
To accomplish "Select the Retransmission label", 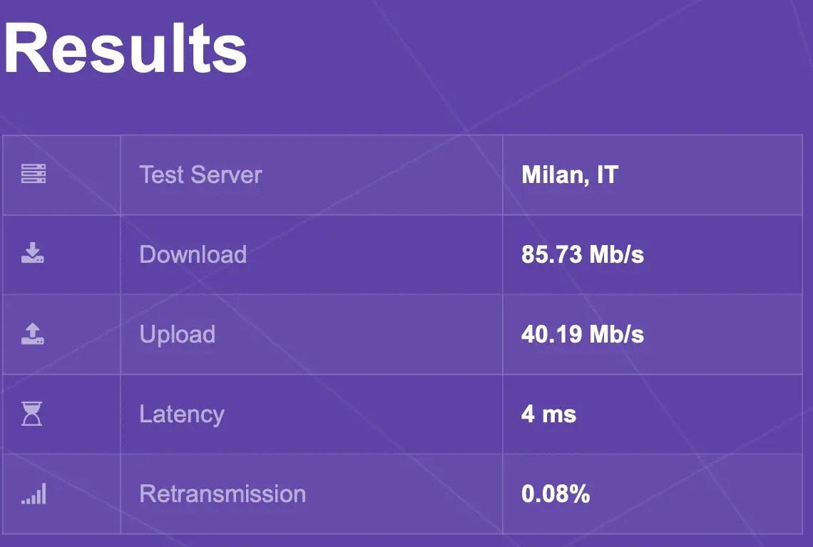I will 224,493.
